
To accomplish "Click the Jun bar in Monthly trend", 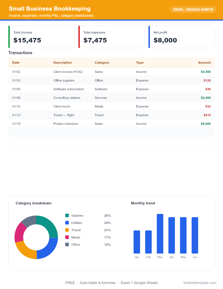I will 195,235.
